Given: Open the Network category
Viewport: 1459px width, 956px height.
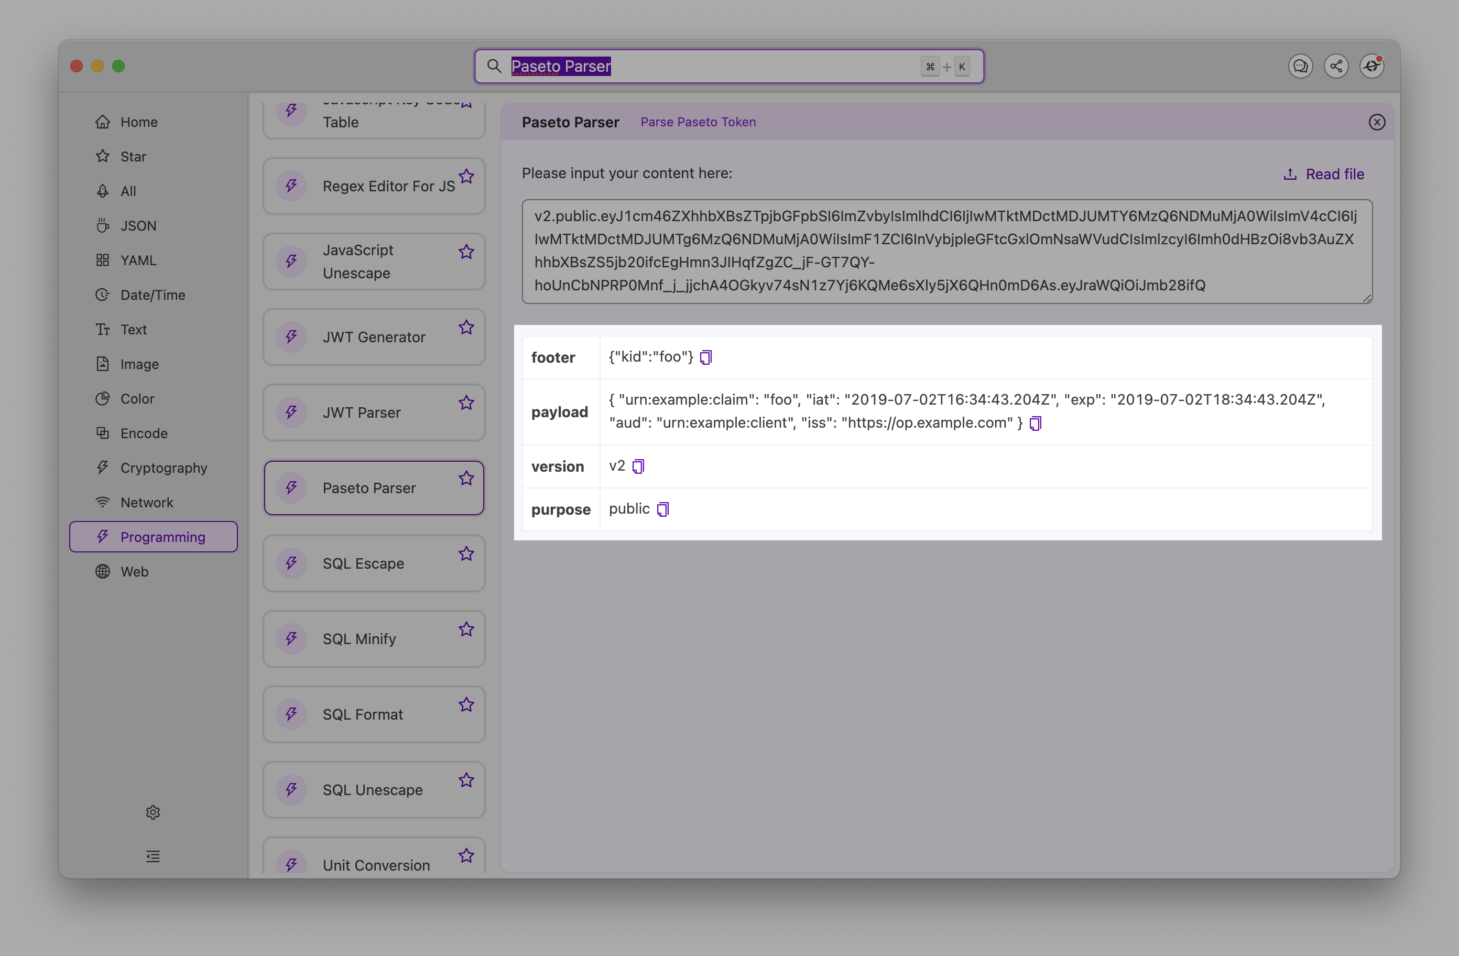Looking at the screenshot, I should (153, 502).
